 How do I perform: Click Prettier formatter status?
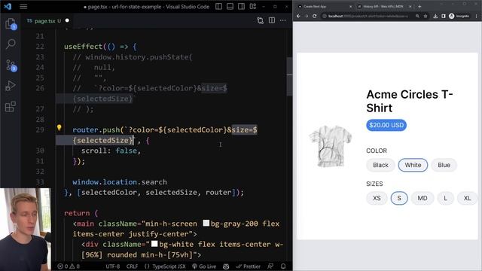[x=248, y=266]
